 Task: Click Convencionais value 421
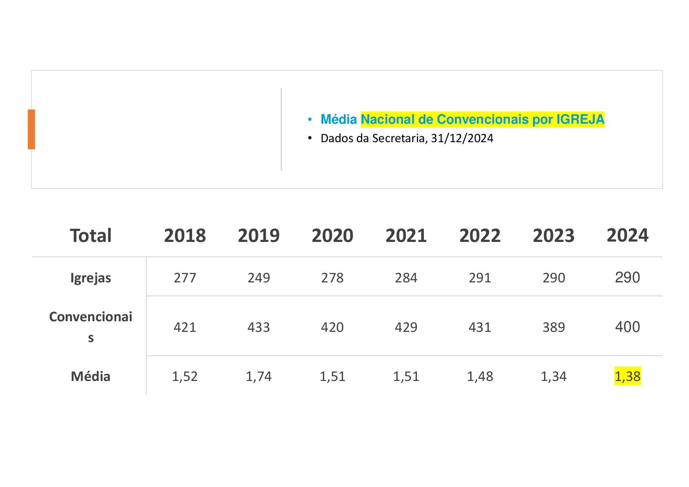click(x=185, y=327)
